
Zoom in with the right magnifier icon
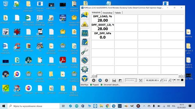(x=170, y=80)
